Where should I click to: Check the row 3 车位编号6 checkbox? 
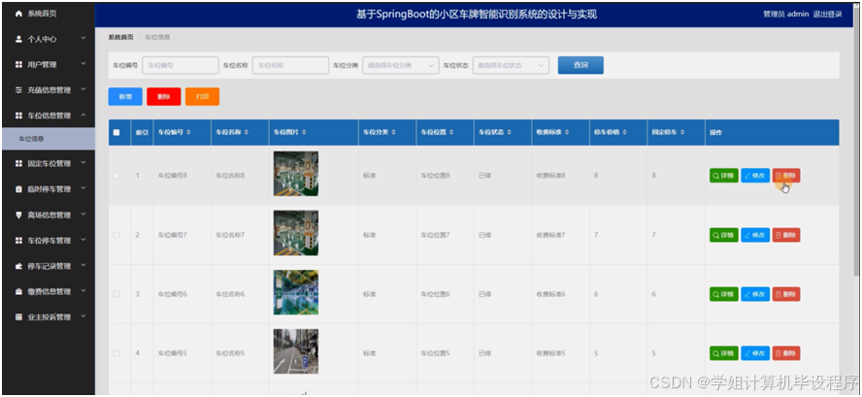[116, 294]
